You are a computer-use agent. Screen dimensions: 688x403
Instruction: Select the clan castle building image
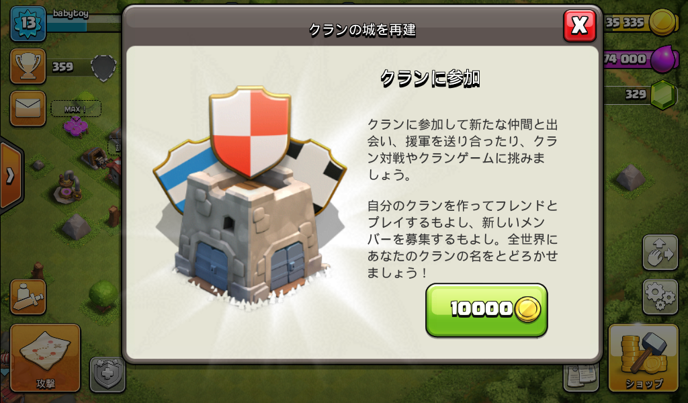coord(250,197)
